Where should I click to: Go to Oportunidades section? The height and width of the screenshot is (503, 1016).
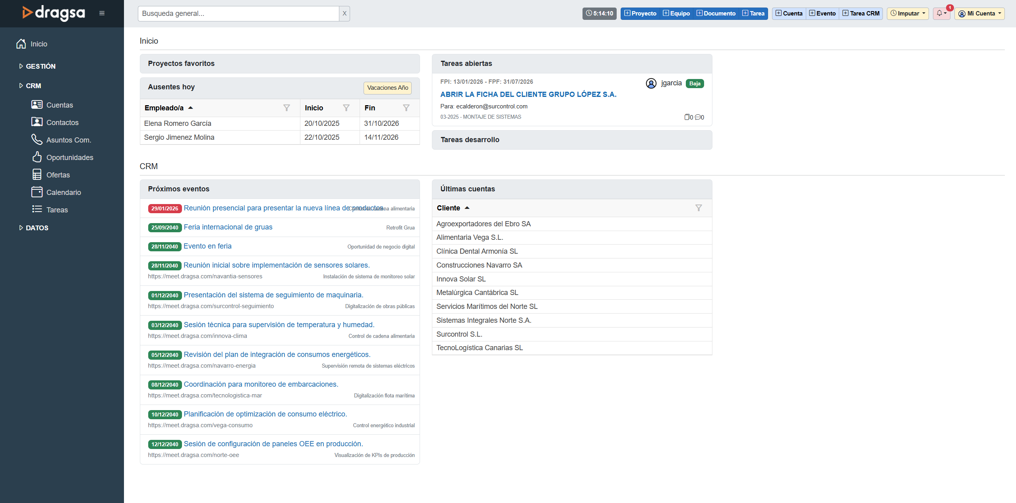70,158
